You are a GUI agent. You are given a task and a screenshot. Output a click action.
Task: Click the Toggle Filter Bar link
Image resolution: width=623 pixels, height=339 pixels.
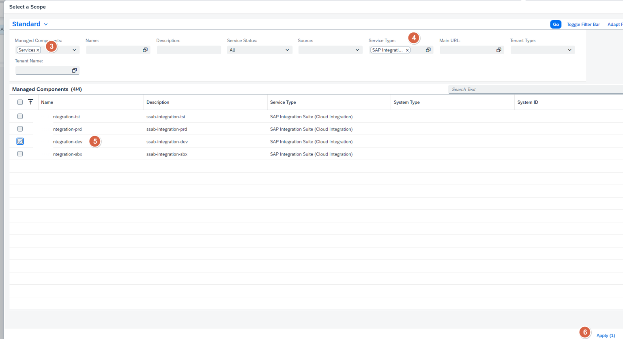[583, 24]
